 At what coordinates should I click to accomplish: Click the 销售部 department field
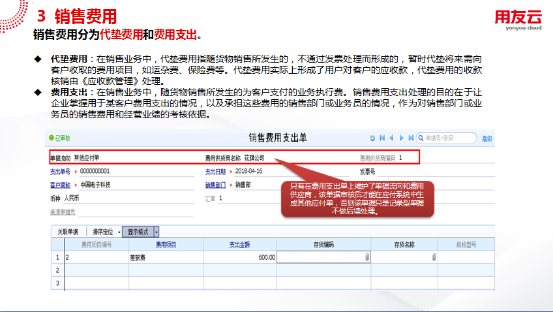tap(258, 185)
